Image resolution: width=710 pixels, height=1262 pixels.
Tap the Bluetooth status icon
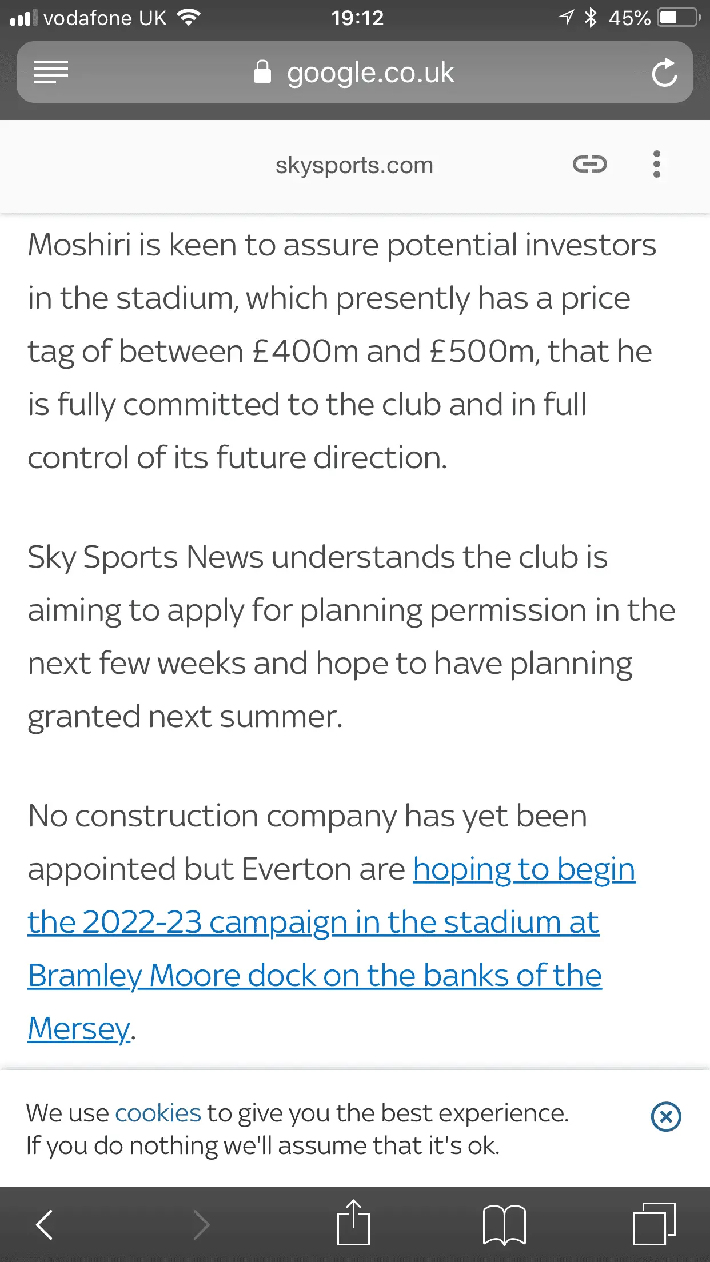[x=591, y=18]
